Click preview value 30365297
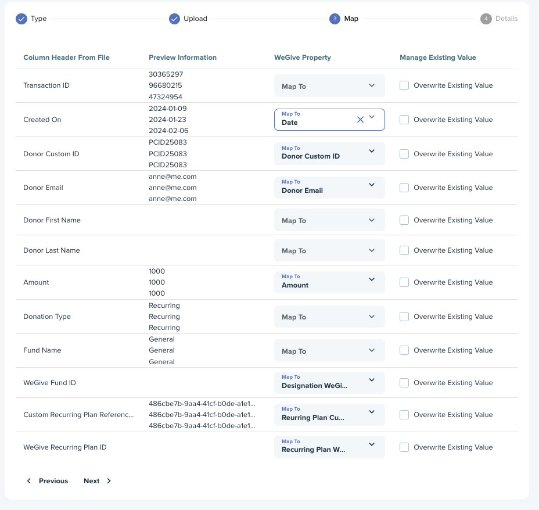Image resolution: width=539 pixels, height=510 pixels. tap(166, 74)
